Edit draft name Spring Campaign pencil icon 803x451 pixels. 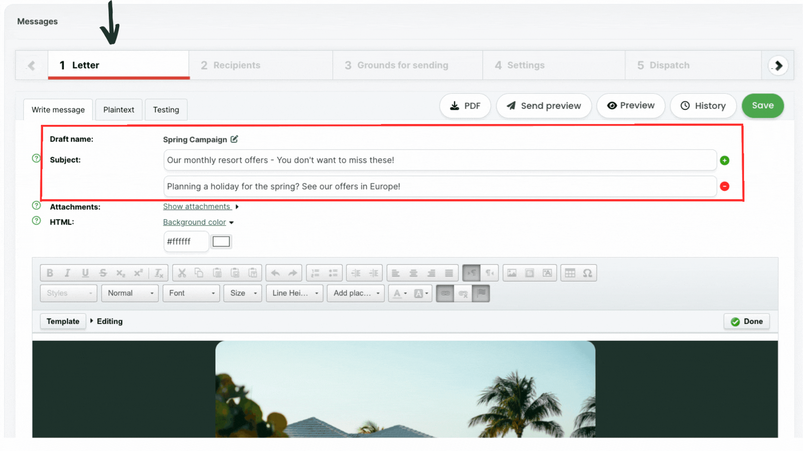tap(234, 139)
